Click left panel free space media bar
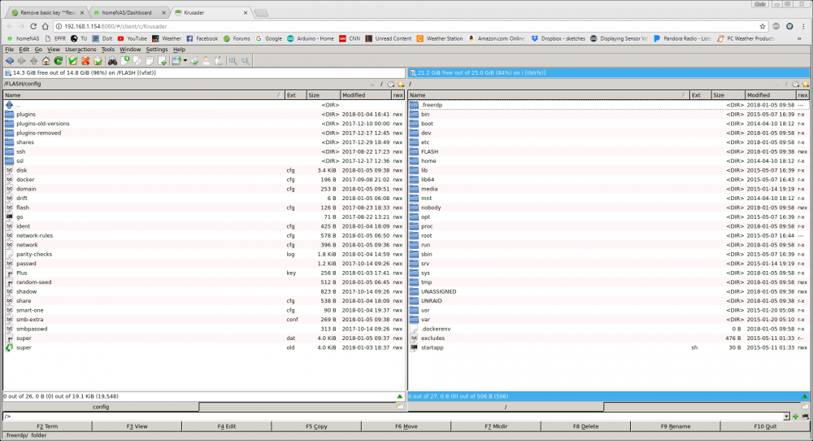813x441 pixels. 204,73
